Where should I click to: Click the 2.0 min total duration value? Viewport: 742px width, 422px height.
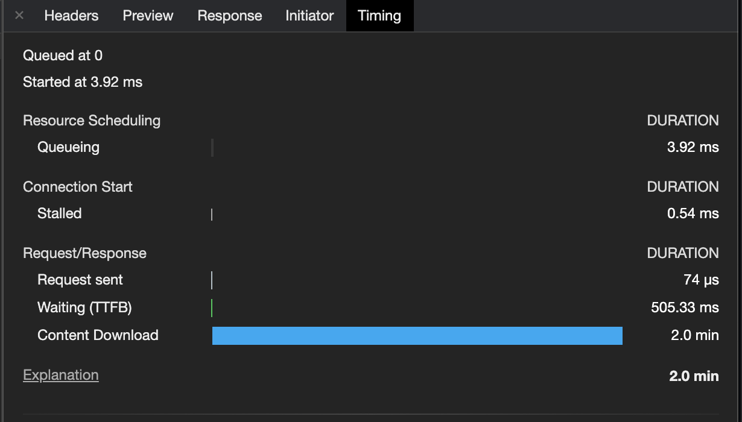click(694, 376)
